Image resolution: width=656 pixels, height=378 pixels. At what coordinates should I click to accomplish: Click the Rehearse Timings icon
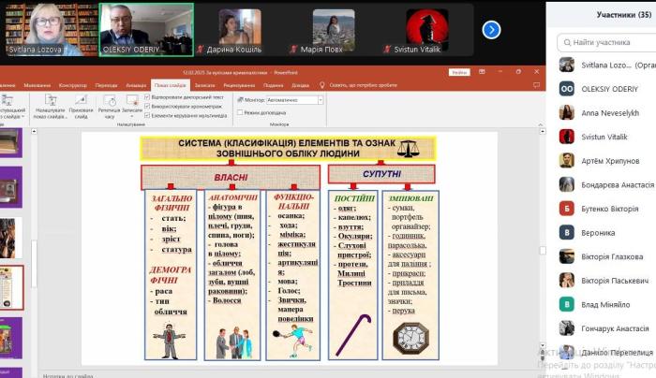[x=110, y=102]
